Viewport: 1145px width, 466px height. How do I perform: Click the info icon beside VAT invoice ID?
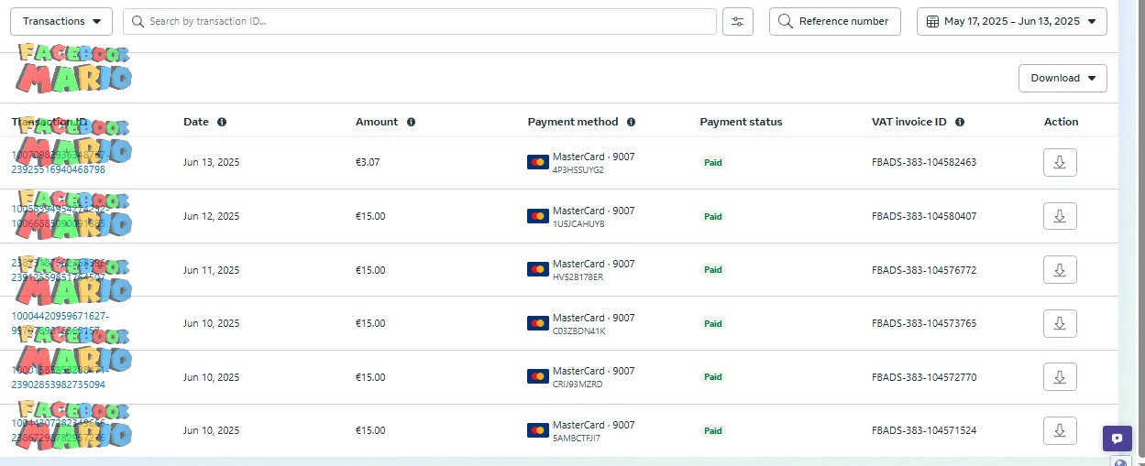(959, 122)
